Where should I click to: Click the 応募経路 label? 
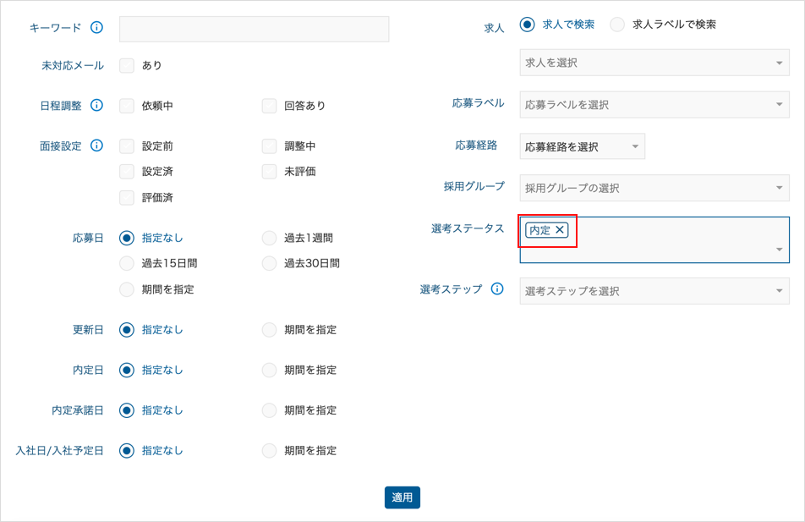point(476,146)
